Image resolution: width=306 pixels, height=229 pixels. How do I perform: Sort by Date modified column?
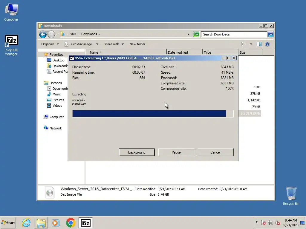click(184, 52)
